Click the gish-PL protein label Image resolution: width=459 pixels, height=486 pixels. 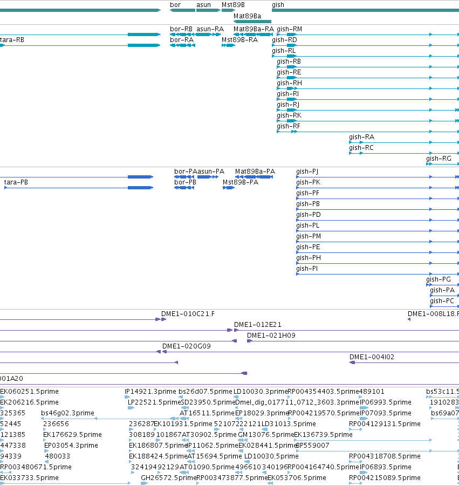(307, 225)
